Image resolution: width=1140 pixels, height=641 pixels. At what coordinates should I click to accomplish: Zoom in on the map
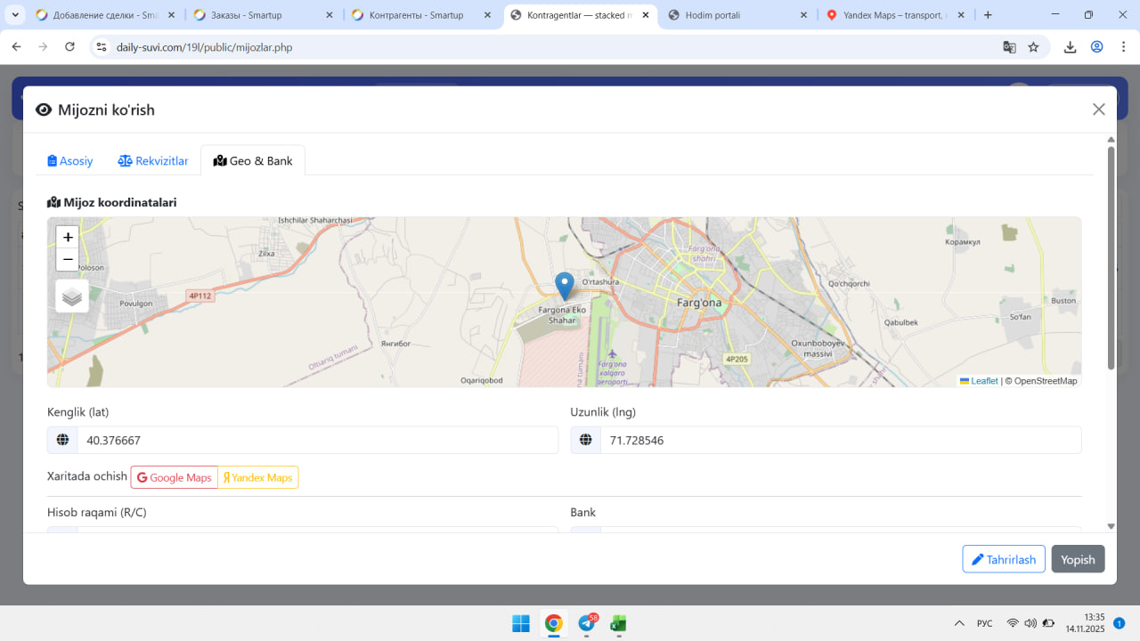pyautogui.click(x=68, y=237)
